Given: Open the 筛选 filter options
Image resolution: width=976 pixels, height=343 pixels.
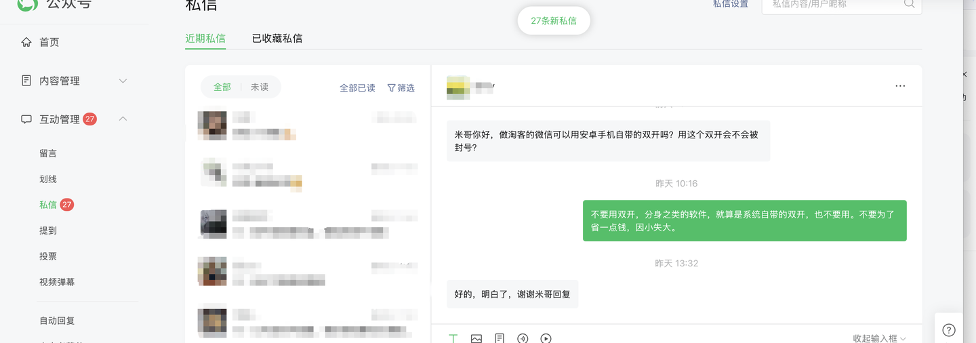Looking at the screenshot, I should [401, 88].
